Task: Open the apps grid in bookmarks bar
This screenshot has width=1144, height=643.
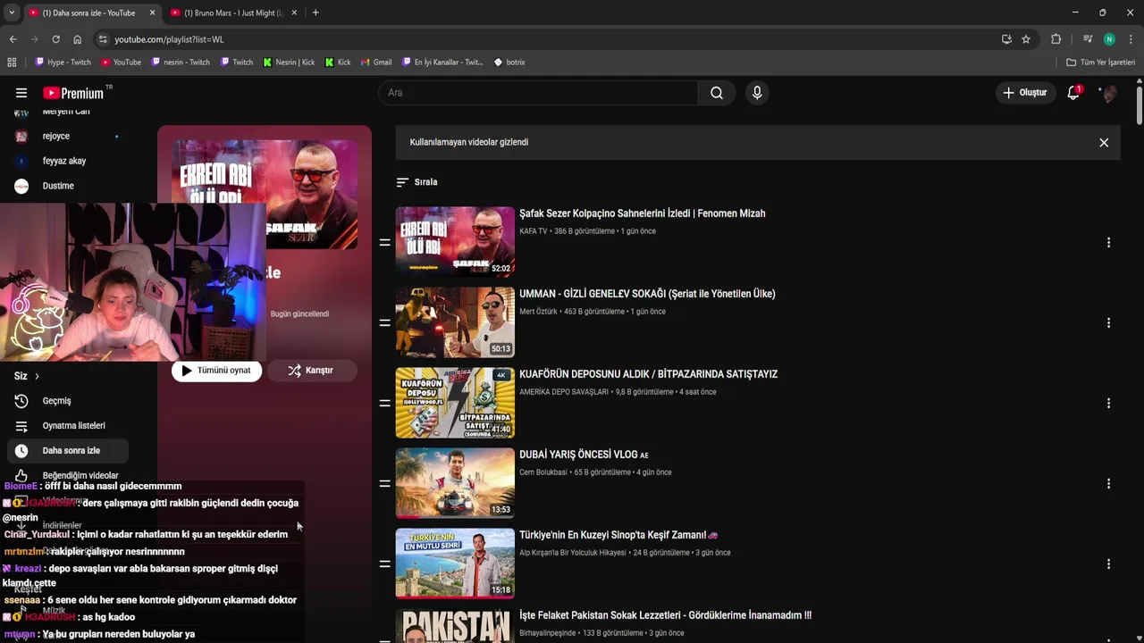Action: click(12, 63)
